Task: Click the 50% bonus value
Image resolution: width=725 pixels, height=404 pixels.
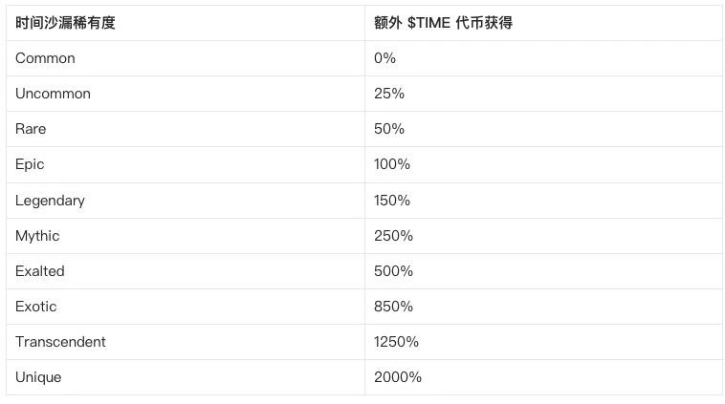Action: [389, 129]
